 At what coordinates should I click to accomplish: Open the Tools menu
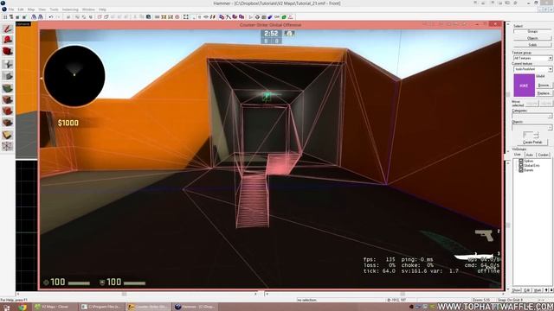[54, 10]
